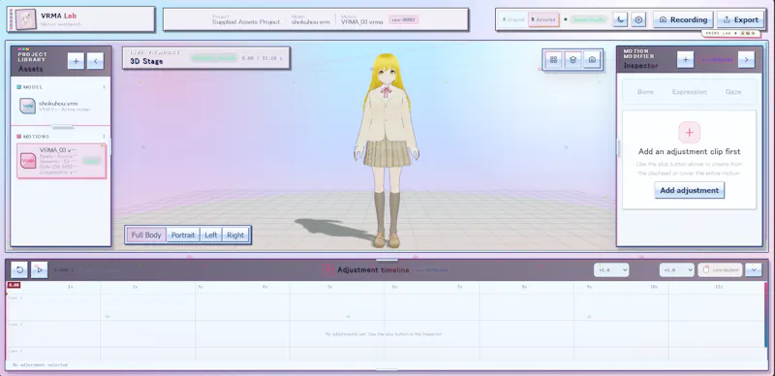Click the Supplied Assets Project label
This screenshot has width=775, height=376.
point(246,22)
